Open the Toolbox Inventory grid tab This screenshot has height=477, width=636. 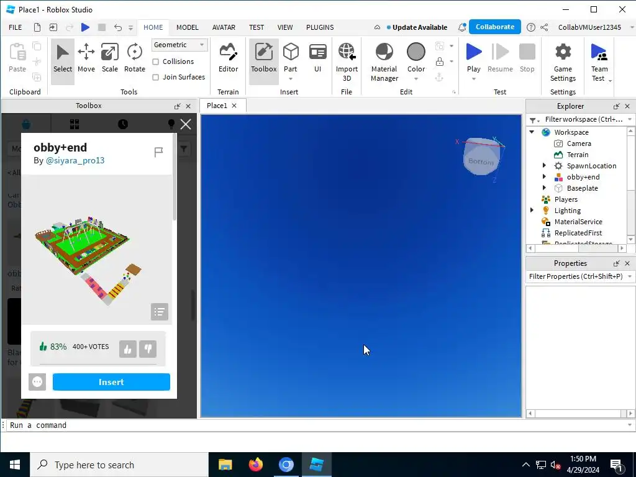75,124
